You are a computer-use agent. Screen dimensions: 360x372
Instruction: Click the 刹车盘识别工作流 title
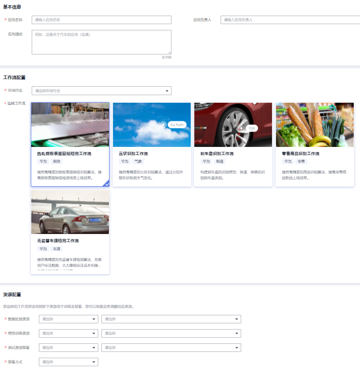(x=217, y=154)
